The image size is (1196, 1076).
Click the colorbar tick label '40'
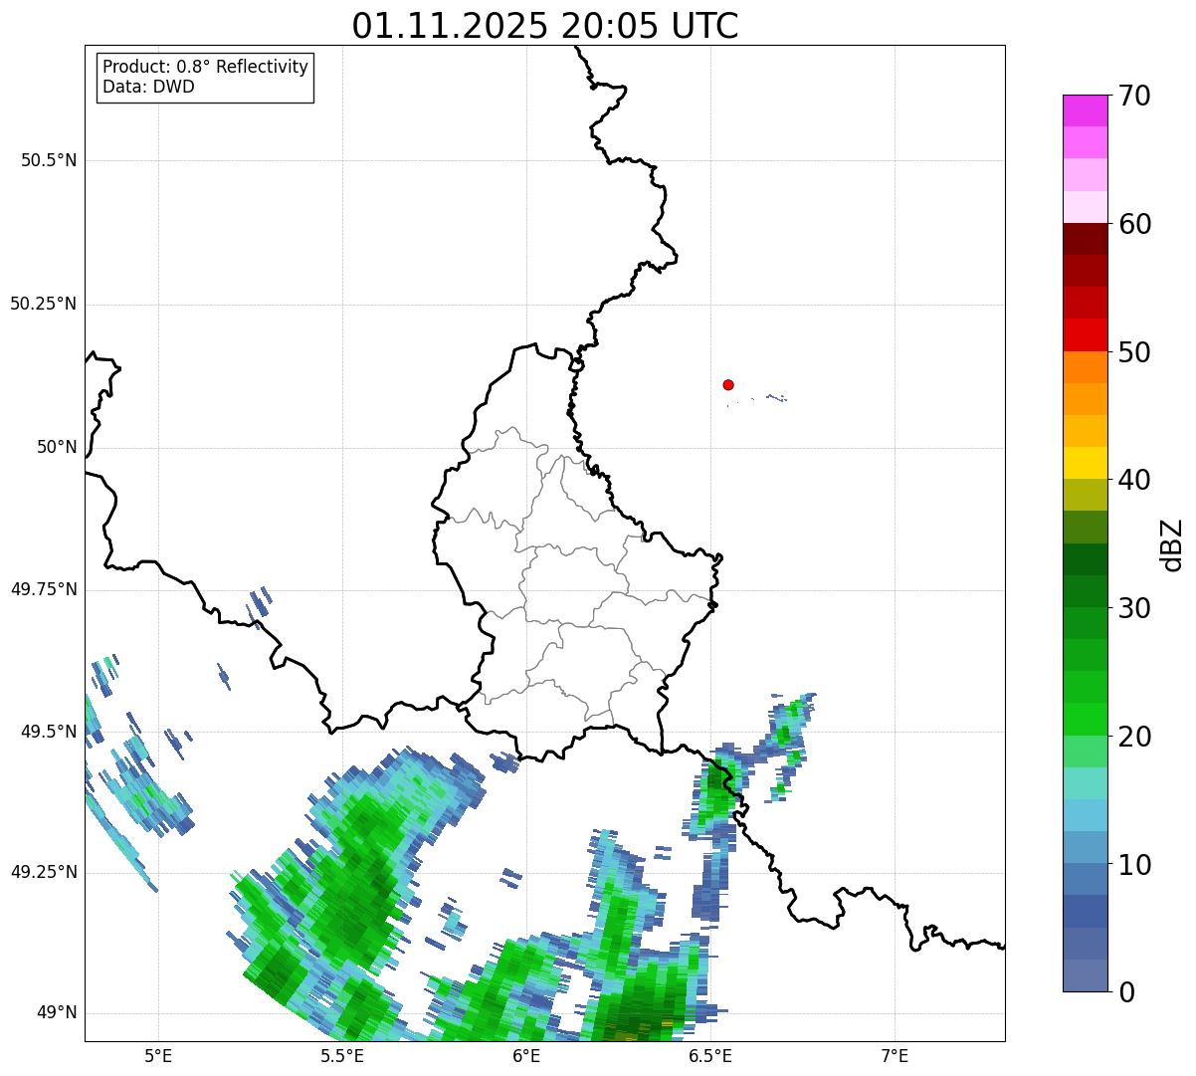click(1134, 480)
